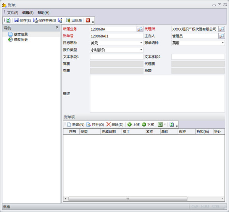Viewport: 229px width, 212px height.
Task: Click the 完成日期 column header
Action: pyautogui.click(x=111, y=132)
